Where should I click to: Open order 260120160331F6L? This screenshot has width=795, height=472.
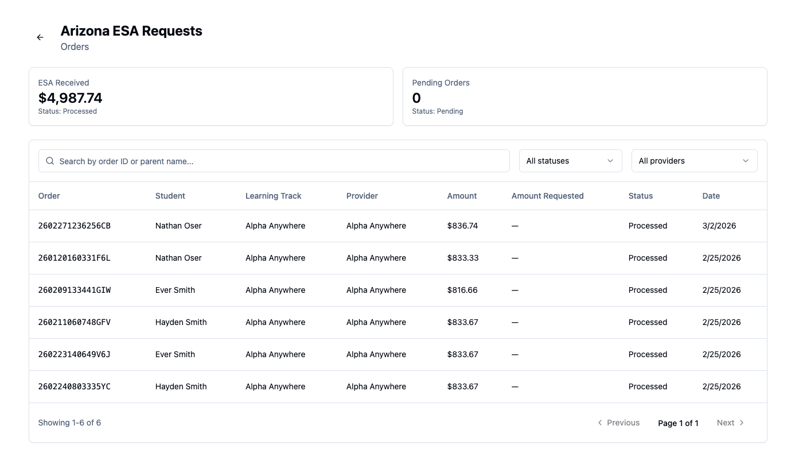75,258
